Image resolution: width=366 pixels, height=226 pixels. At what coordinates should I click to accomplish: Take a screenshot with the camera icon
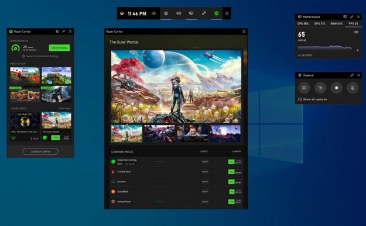click(x=304, y=88)
